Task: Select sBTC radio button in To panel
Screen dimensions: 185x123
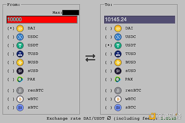Action: [x=108, y=108]
